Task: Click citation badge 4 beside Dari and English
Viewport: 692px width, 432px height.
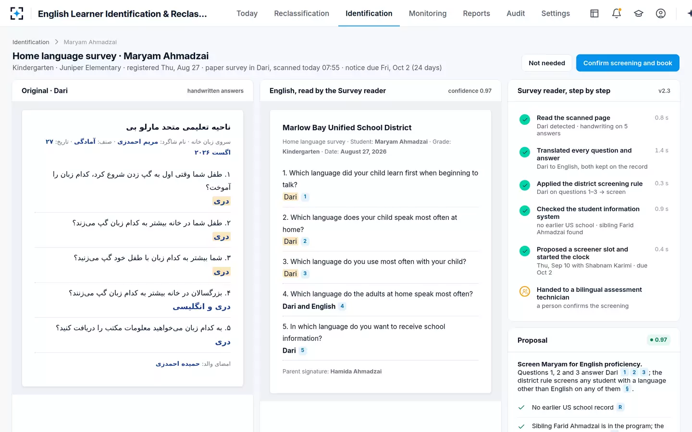Action: [x=342, y=306]
